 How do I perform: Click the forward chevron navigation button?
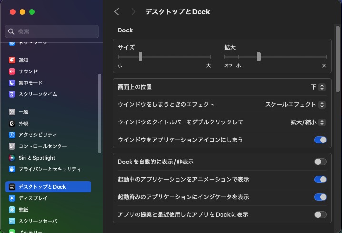(133, 12)
